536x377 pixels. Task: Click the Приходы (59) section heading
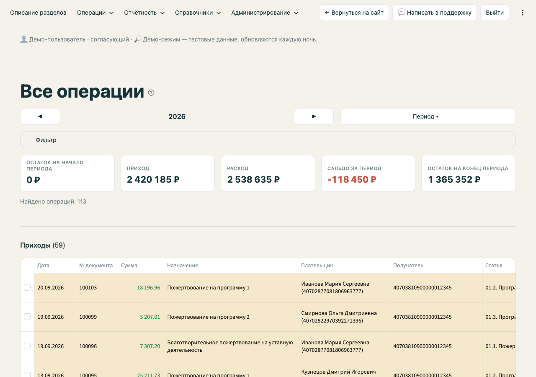(x=43, y=245)
